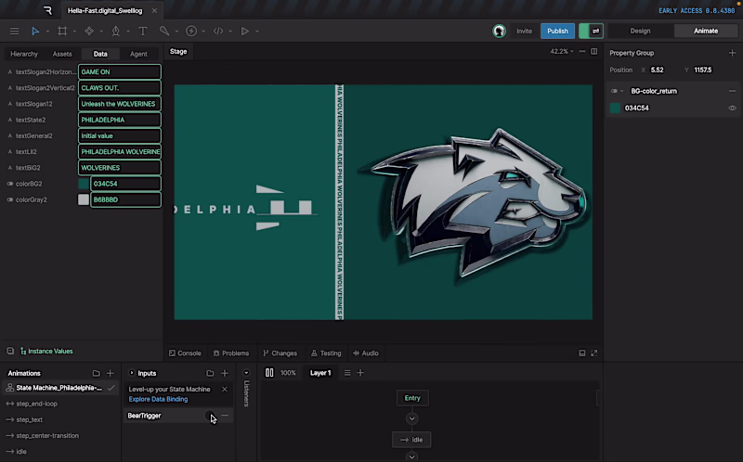Pause the state machine playback

pyautogui.click(x=269, y=373)
